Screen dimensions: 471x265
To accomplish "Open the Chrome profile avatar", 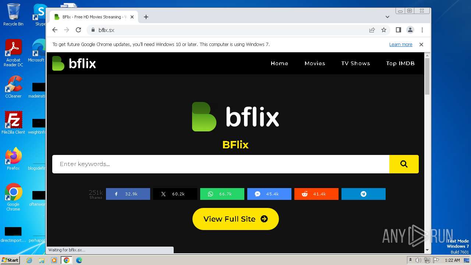I will [410, 30].
